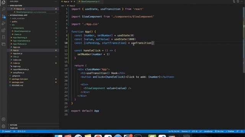
Task: Click the master branch indicator in status bar
Action: [x=7, y=131]
